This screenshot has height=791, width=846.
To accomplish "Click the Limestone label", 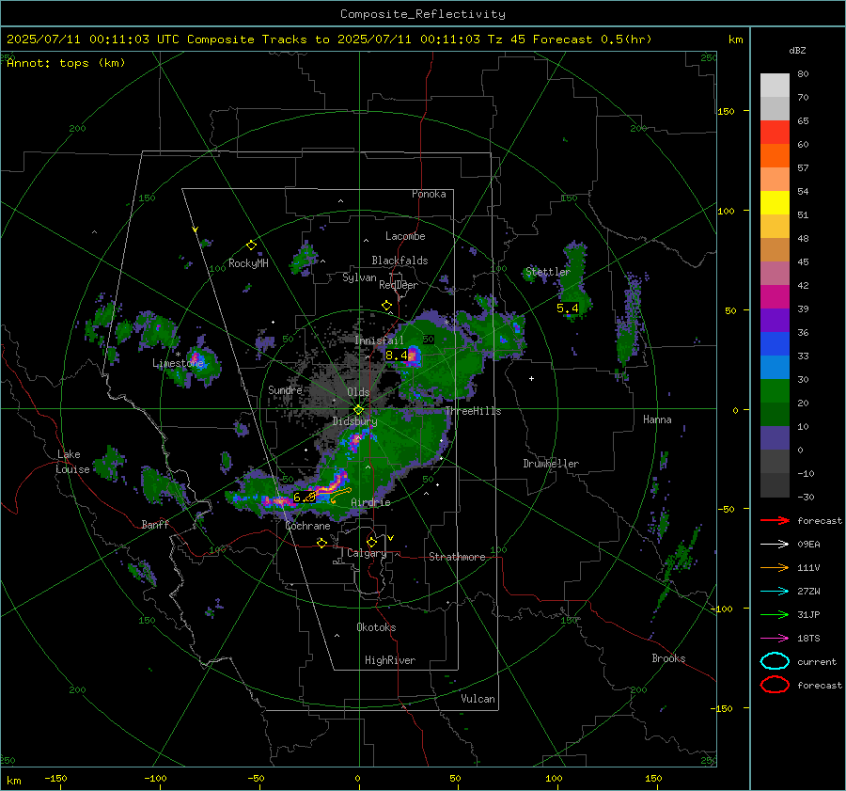I will point(178,363).
